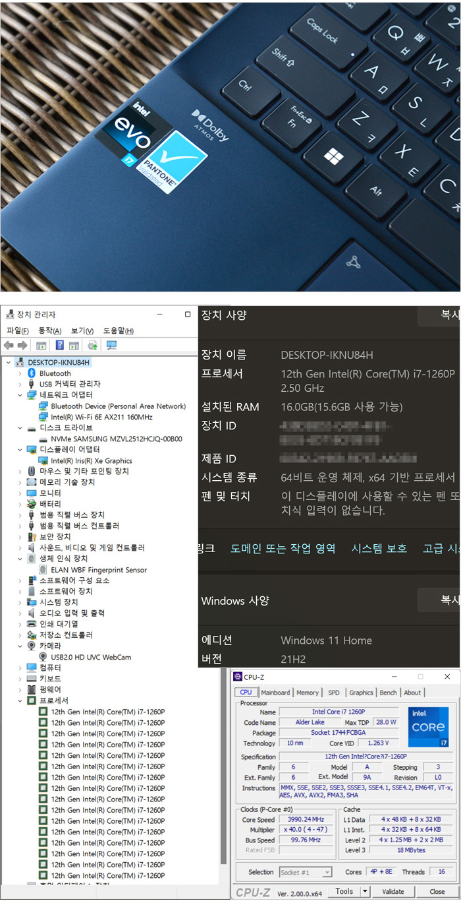Screen dimensions: 461x903
Task: Copy device specs with 장치 사양 복사 button
Action: pyautogui.click(x=439, y=316)
